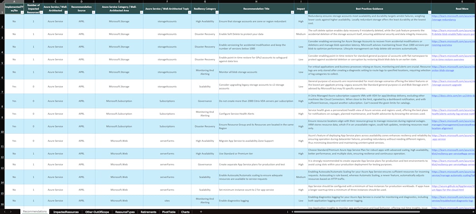Open the Azure Service / Well-Architected filter arrow

pos(65,12)
